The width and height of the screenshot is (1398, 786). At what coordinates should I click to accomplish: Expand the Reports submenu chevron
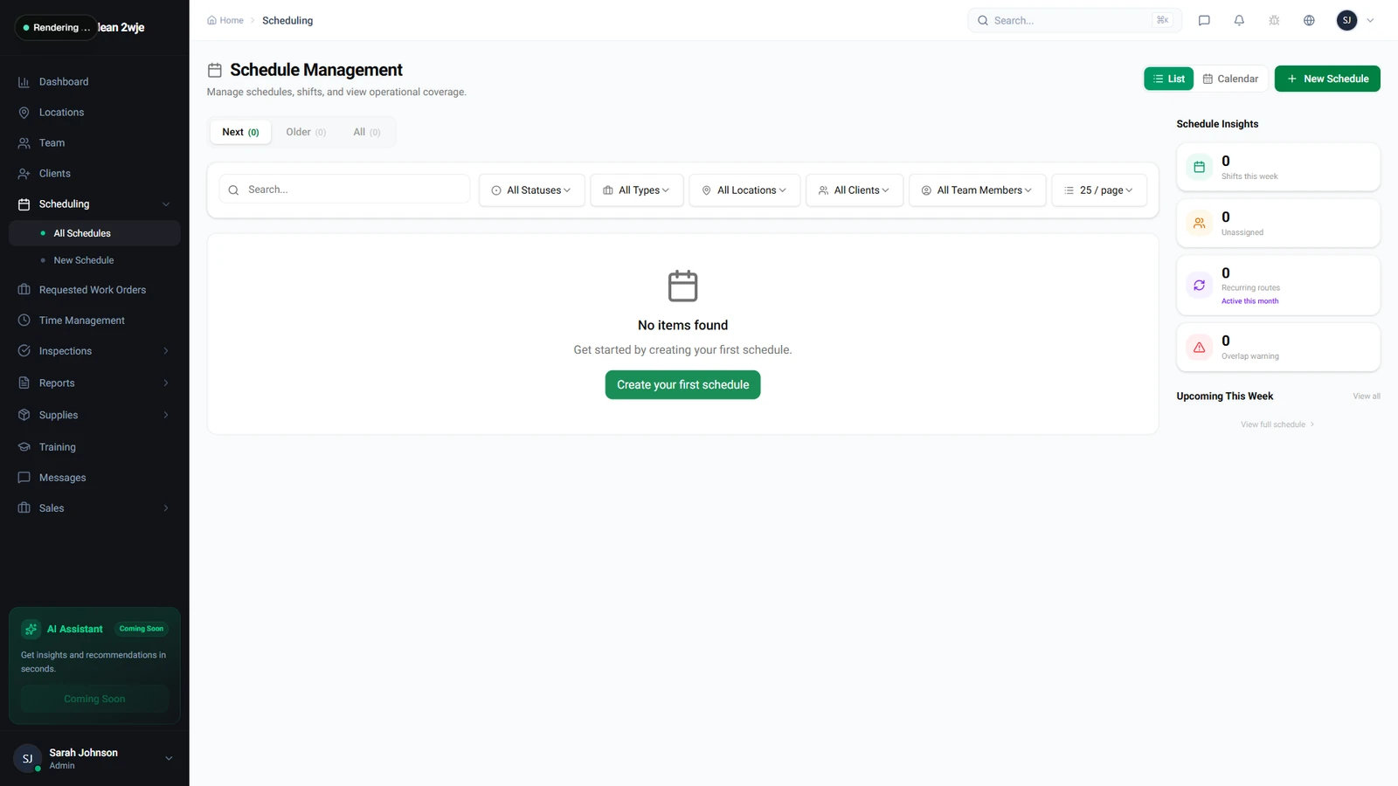click(x=166, y=383)
